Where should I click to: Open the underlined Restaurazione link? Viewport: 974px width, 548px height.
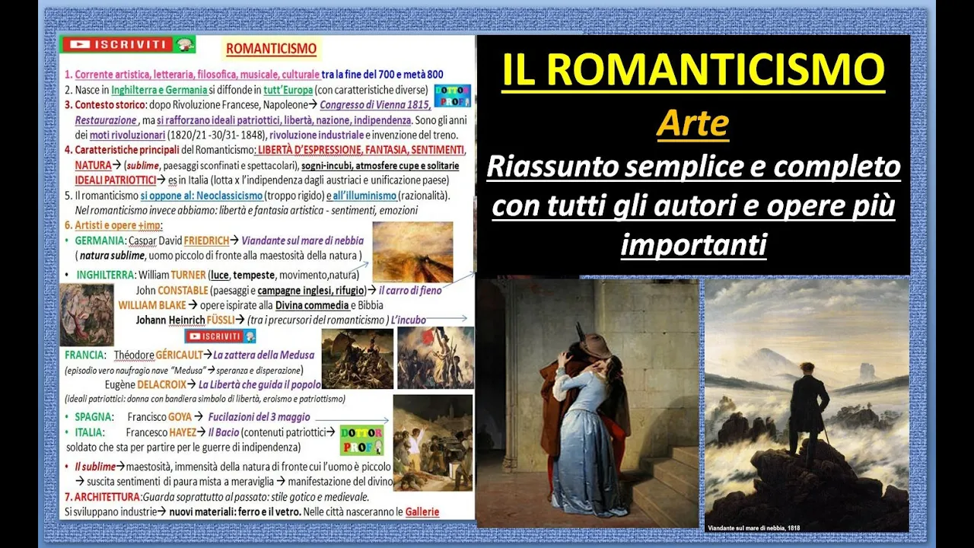pos(106,120)
